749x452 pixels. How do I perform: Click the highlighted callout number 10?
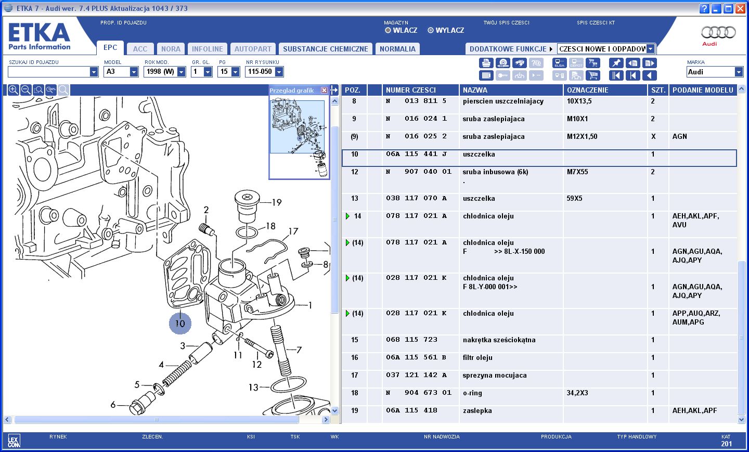(x=180, y=323)
